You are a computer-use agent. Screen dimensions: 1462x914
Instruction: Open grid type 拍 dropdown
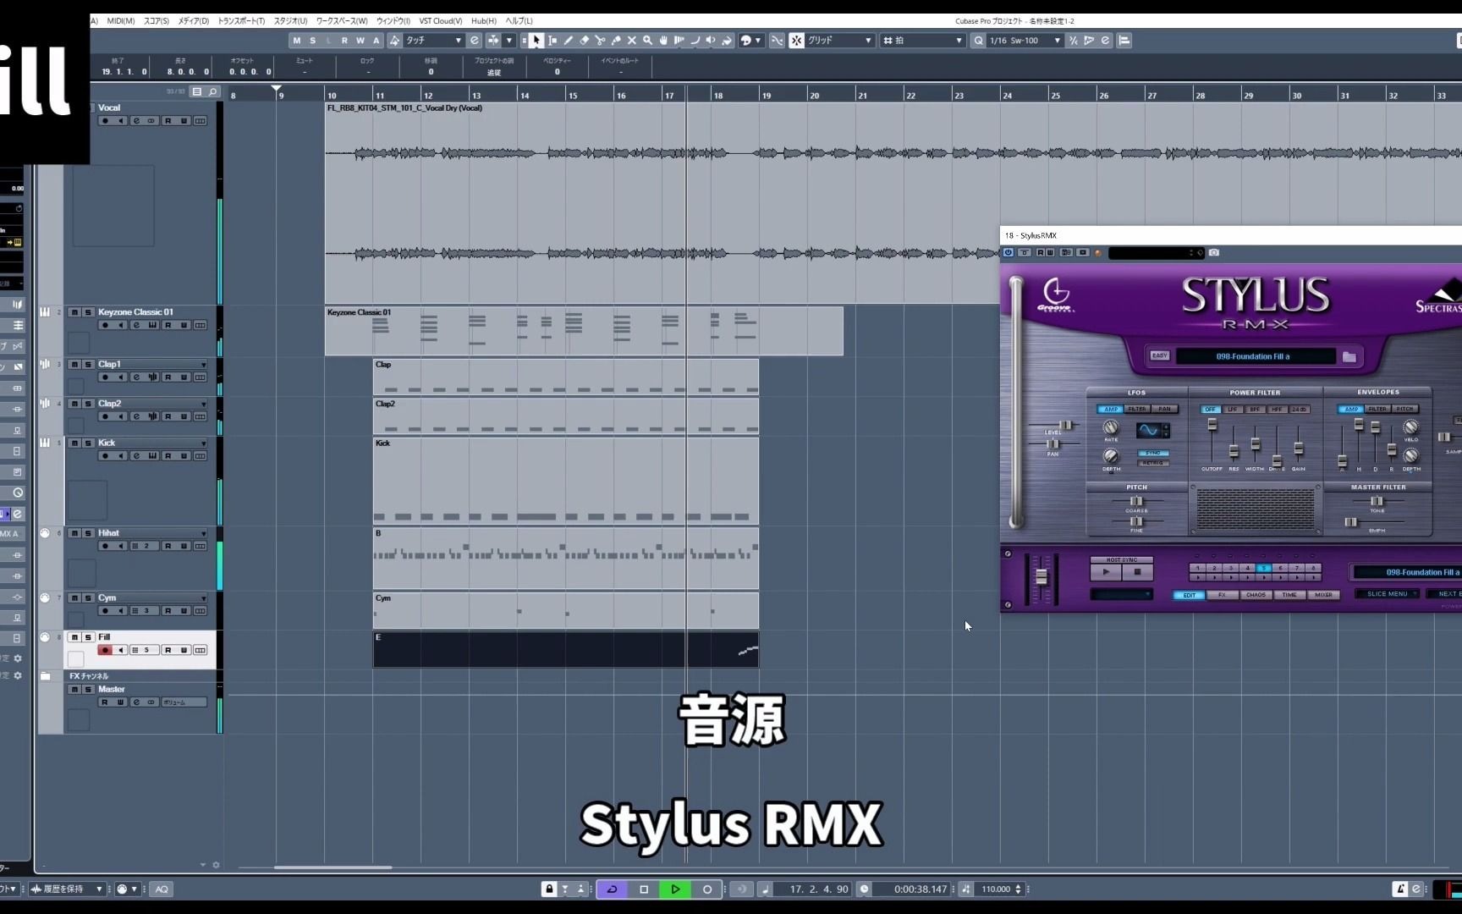[923, 40]
